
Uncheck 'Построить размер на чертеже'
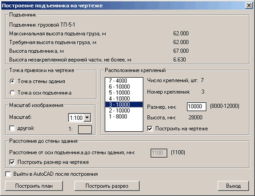12,162
